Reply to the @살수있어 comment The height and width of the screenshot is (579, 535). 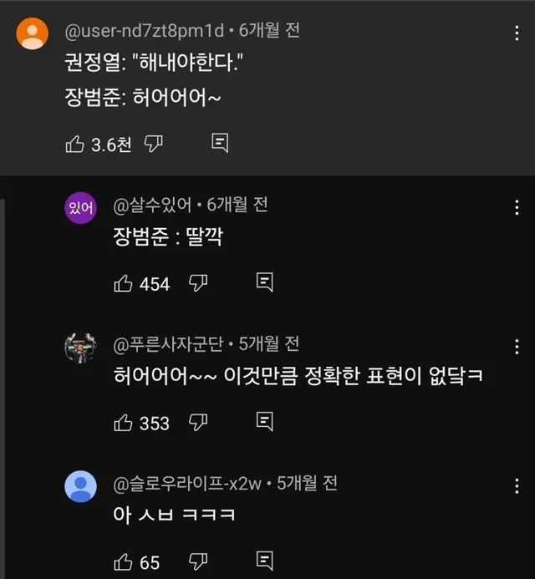pyautogui.click(x=264, y=282)
